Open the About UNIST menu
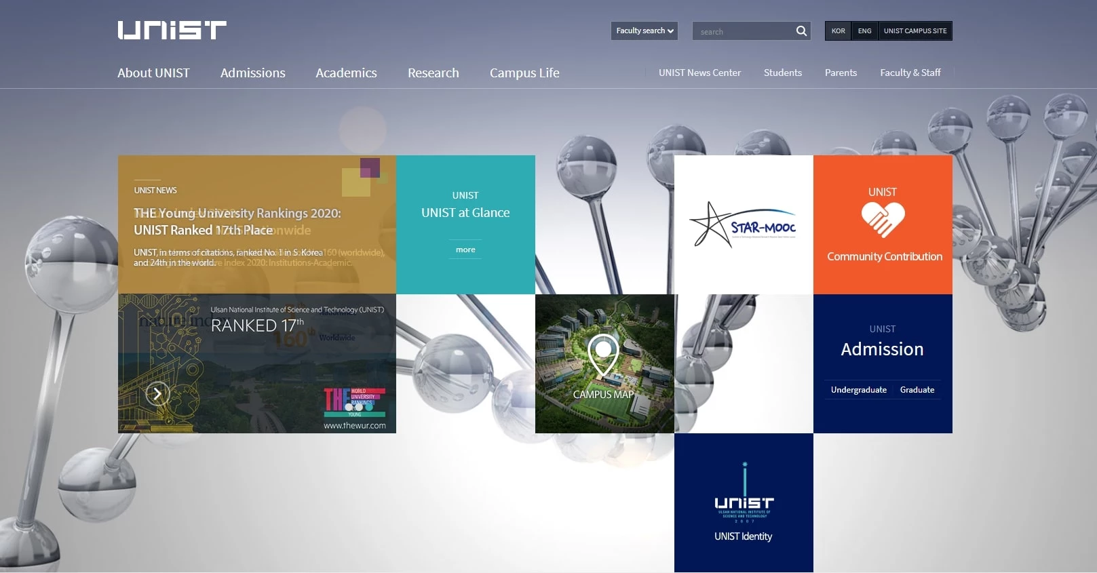This screenshot has height=573, width=1097. coord(153,73)
